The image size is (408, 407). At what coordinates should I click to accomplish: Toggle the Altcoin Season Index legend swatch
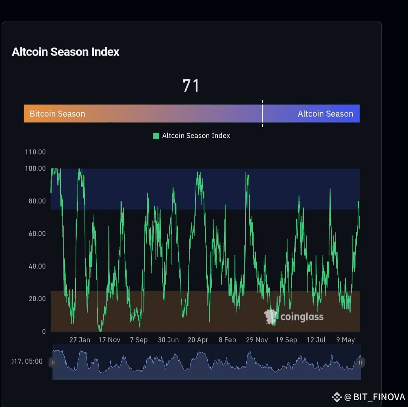[156, 136]
